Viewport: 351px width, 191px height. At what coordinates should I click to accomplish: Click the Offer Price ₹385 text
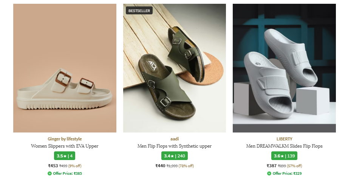coord(67,174)
